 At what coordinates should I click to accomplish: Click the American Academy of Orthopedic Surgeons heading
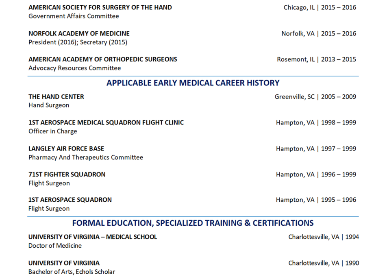pos(103,59)
